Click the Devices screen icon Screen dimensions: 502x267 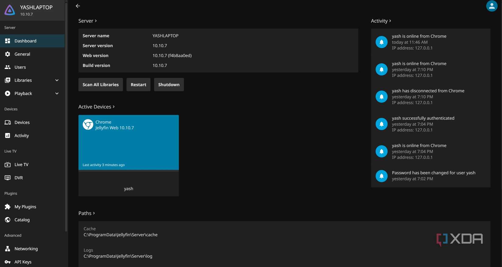click(x=8, y=122)
